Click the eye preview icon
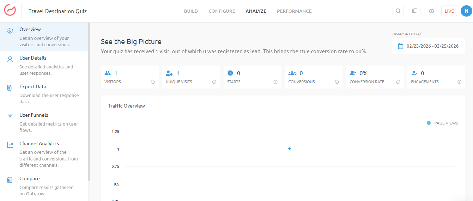The width and height of the screenshot is (473, 201). tap(431, 11)
